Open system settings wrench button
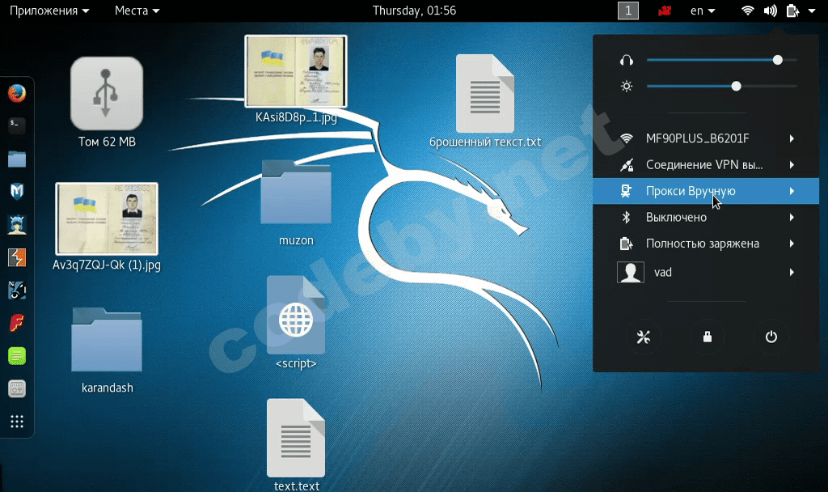 [x=643, y=337]
